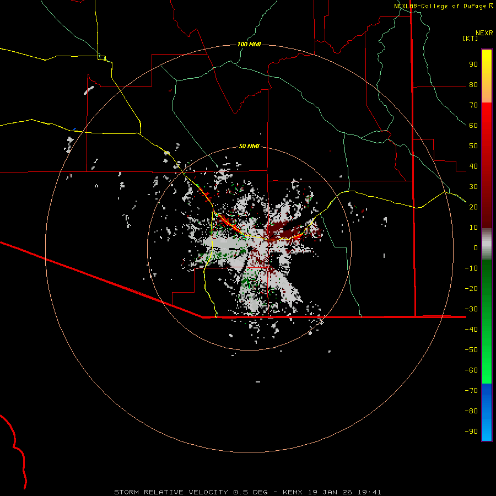This screenshot has width=496, height=496.
Task: Click the gray zero-velocity segment of color bar
Action: pyautogui.click(x=487, y=244)
